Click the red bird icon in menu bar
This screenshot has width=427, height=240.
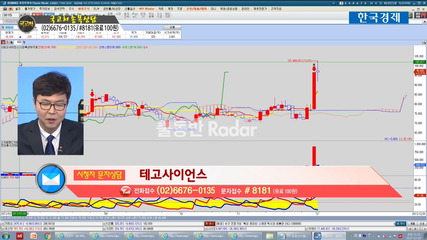(x=10, y=9)
